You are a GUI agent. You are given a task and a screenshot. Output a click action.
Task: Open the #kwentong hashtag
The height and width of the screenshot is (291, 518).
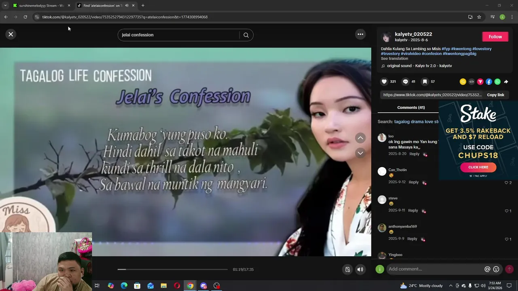pos(461,49)
